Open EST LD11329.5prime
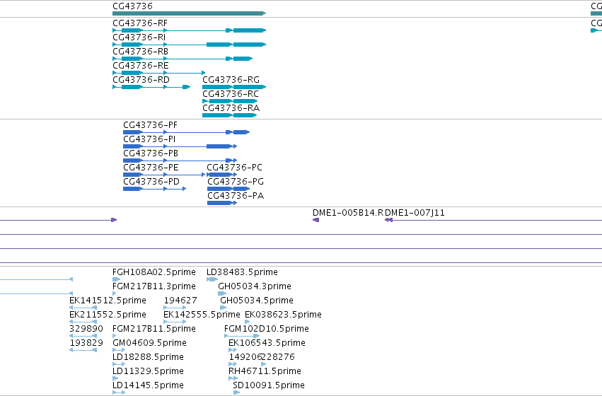The width and height of the screenshot is (602, 396). (x=115, y=379)
